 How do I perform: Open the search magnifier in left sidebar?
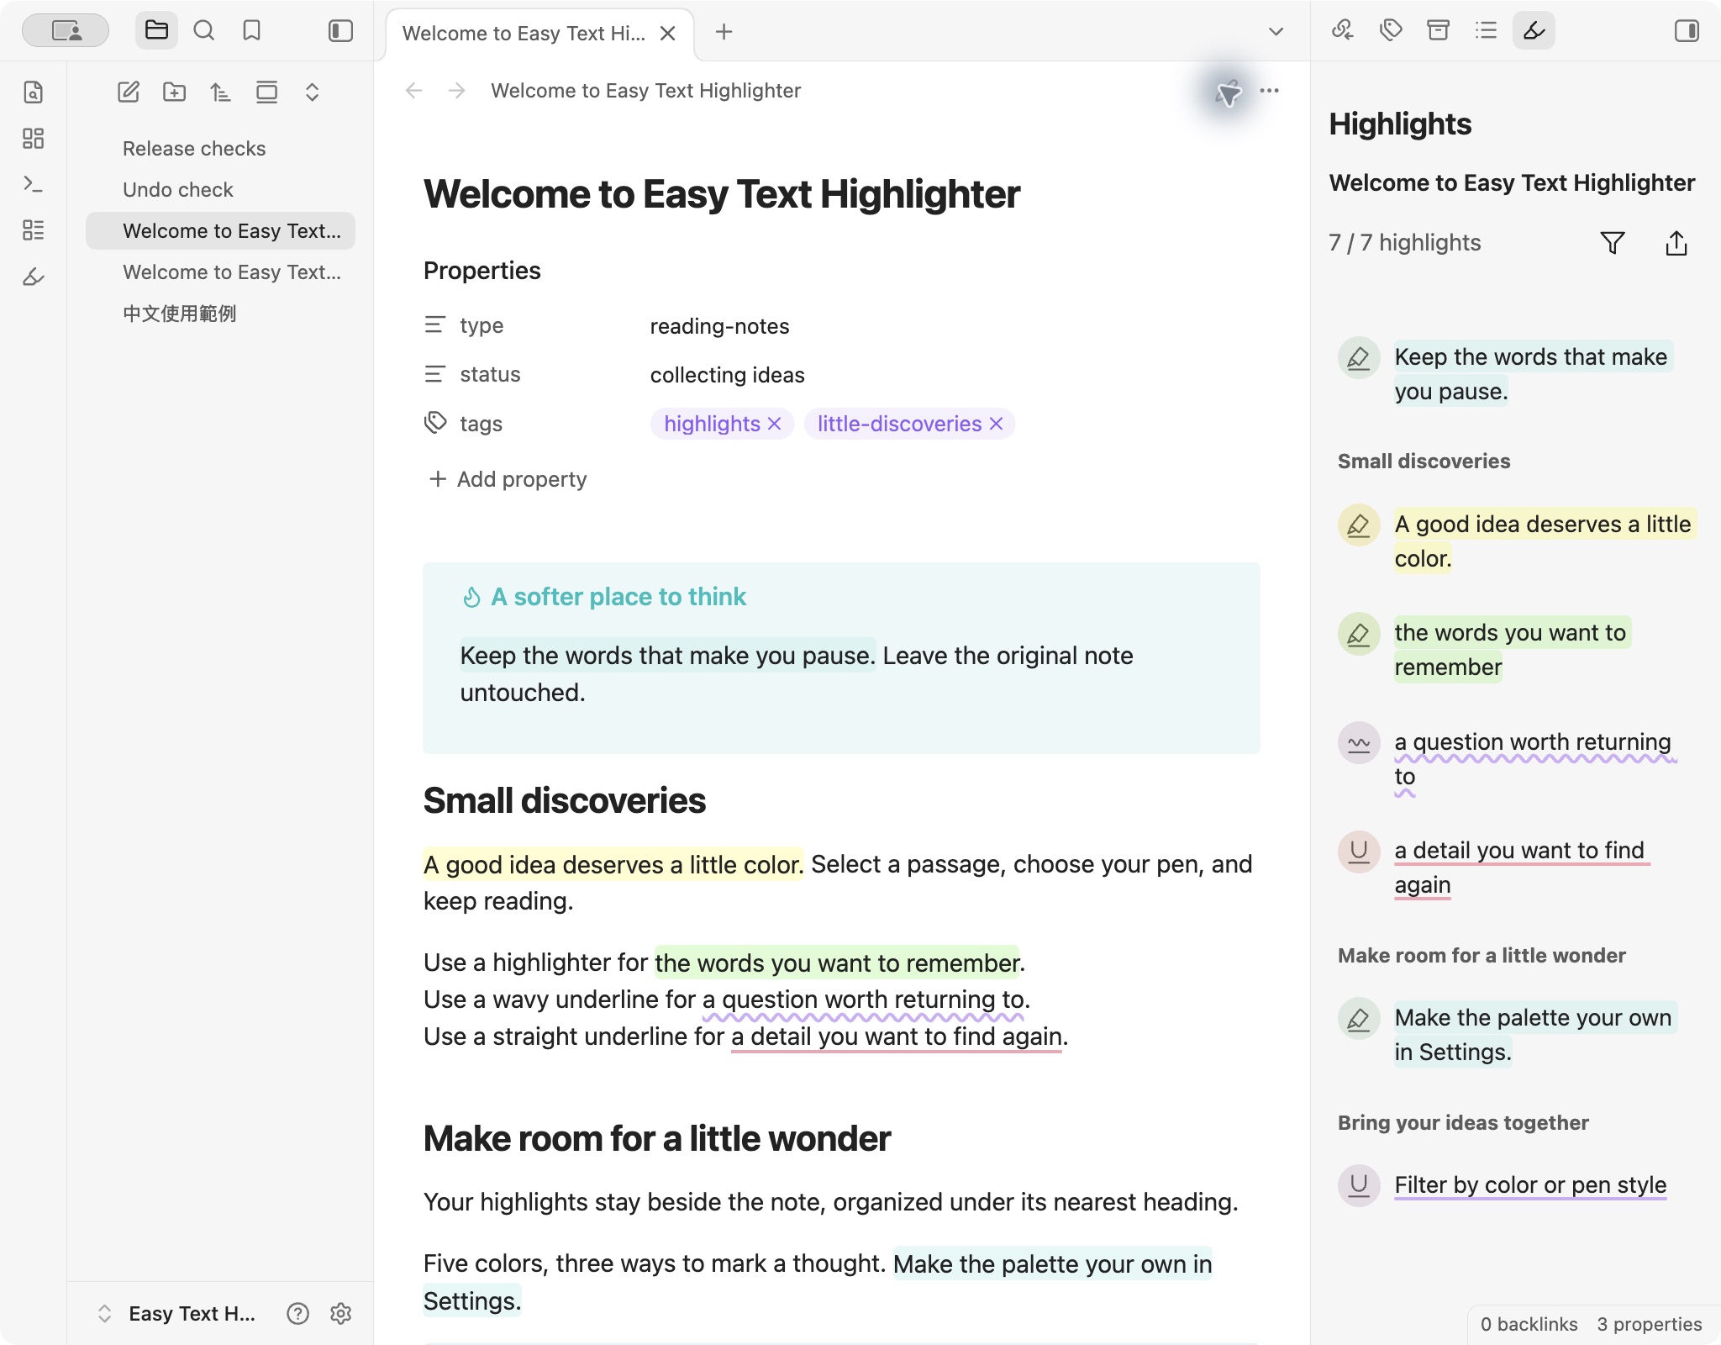click(204, 31)
